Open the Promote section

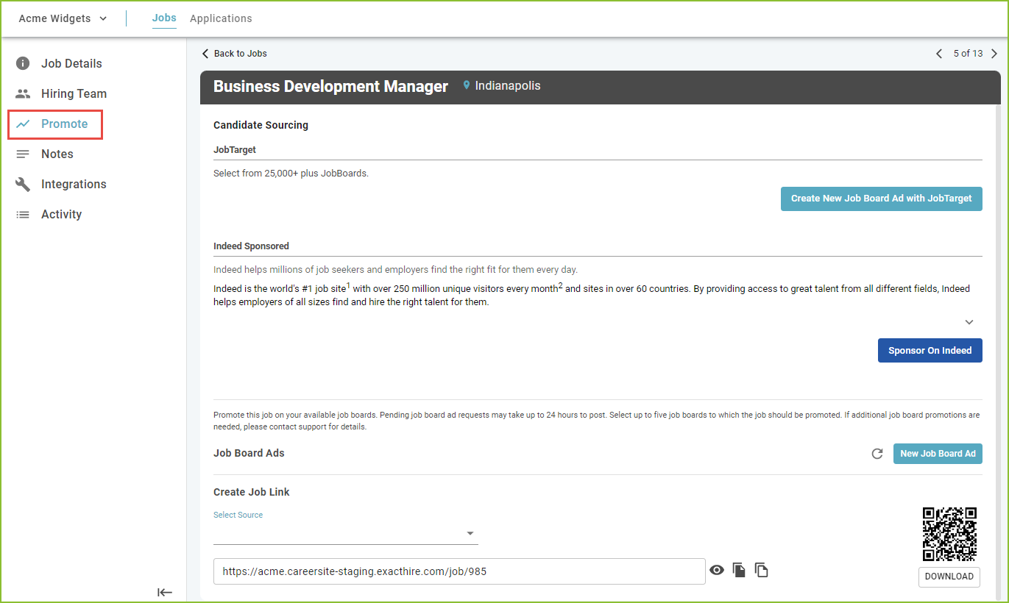[55, 124]
